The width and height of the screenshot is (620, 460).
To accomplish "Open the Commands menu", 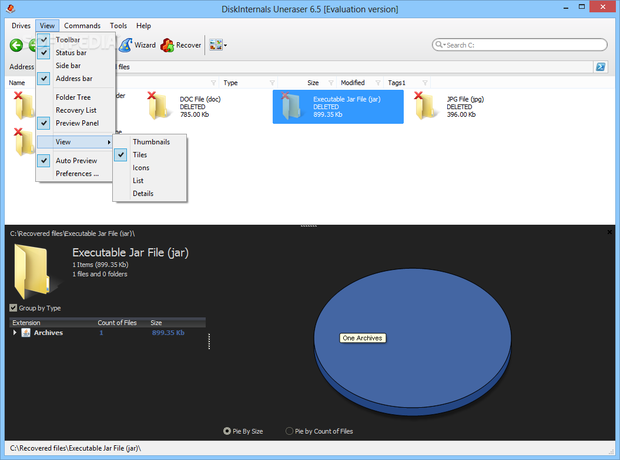I will [82, 26].
